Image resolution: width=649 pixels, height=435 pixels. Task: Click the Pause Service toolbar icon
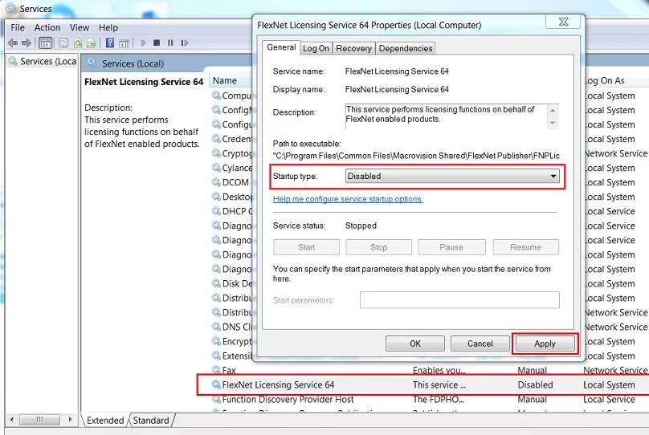click(x=170, y=43)
